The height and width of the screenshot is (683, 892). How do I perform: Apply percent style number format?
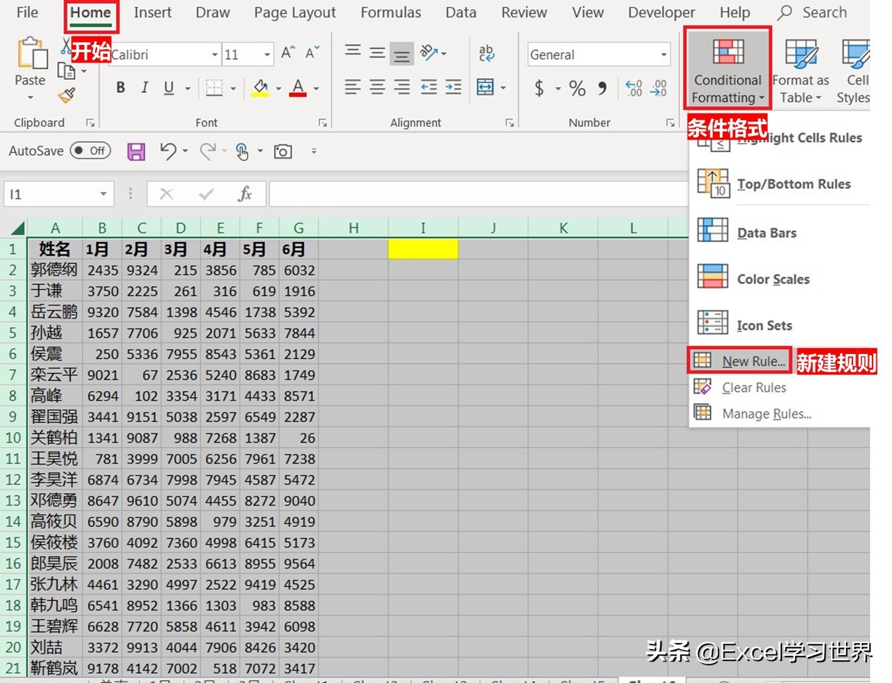point(577,89)
